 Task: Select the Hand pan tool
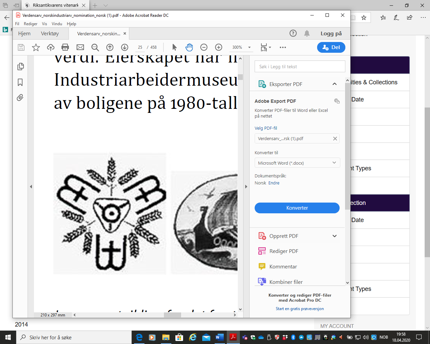[x=189, y=47]
